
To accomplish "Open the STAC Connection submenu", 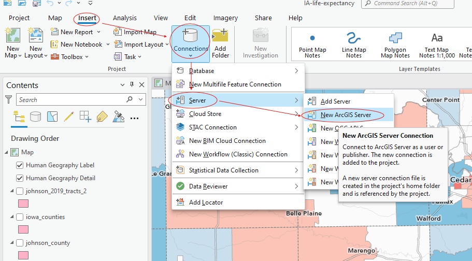I will pos(238,127).
